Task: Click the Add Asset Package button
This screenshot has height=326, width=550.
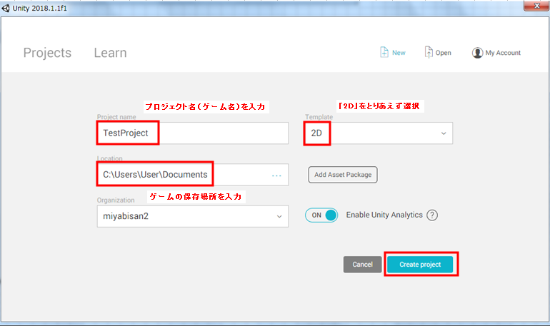Action: (x=343, y=175)
